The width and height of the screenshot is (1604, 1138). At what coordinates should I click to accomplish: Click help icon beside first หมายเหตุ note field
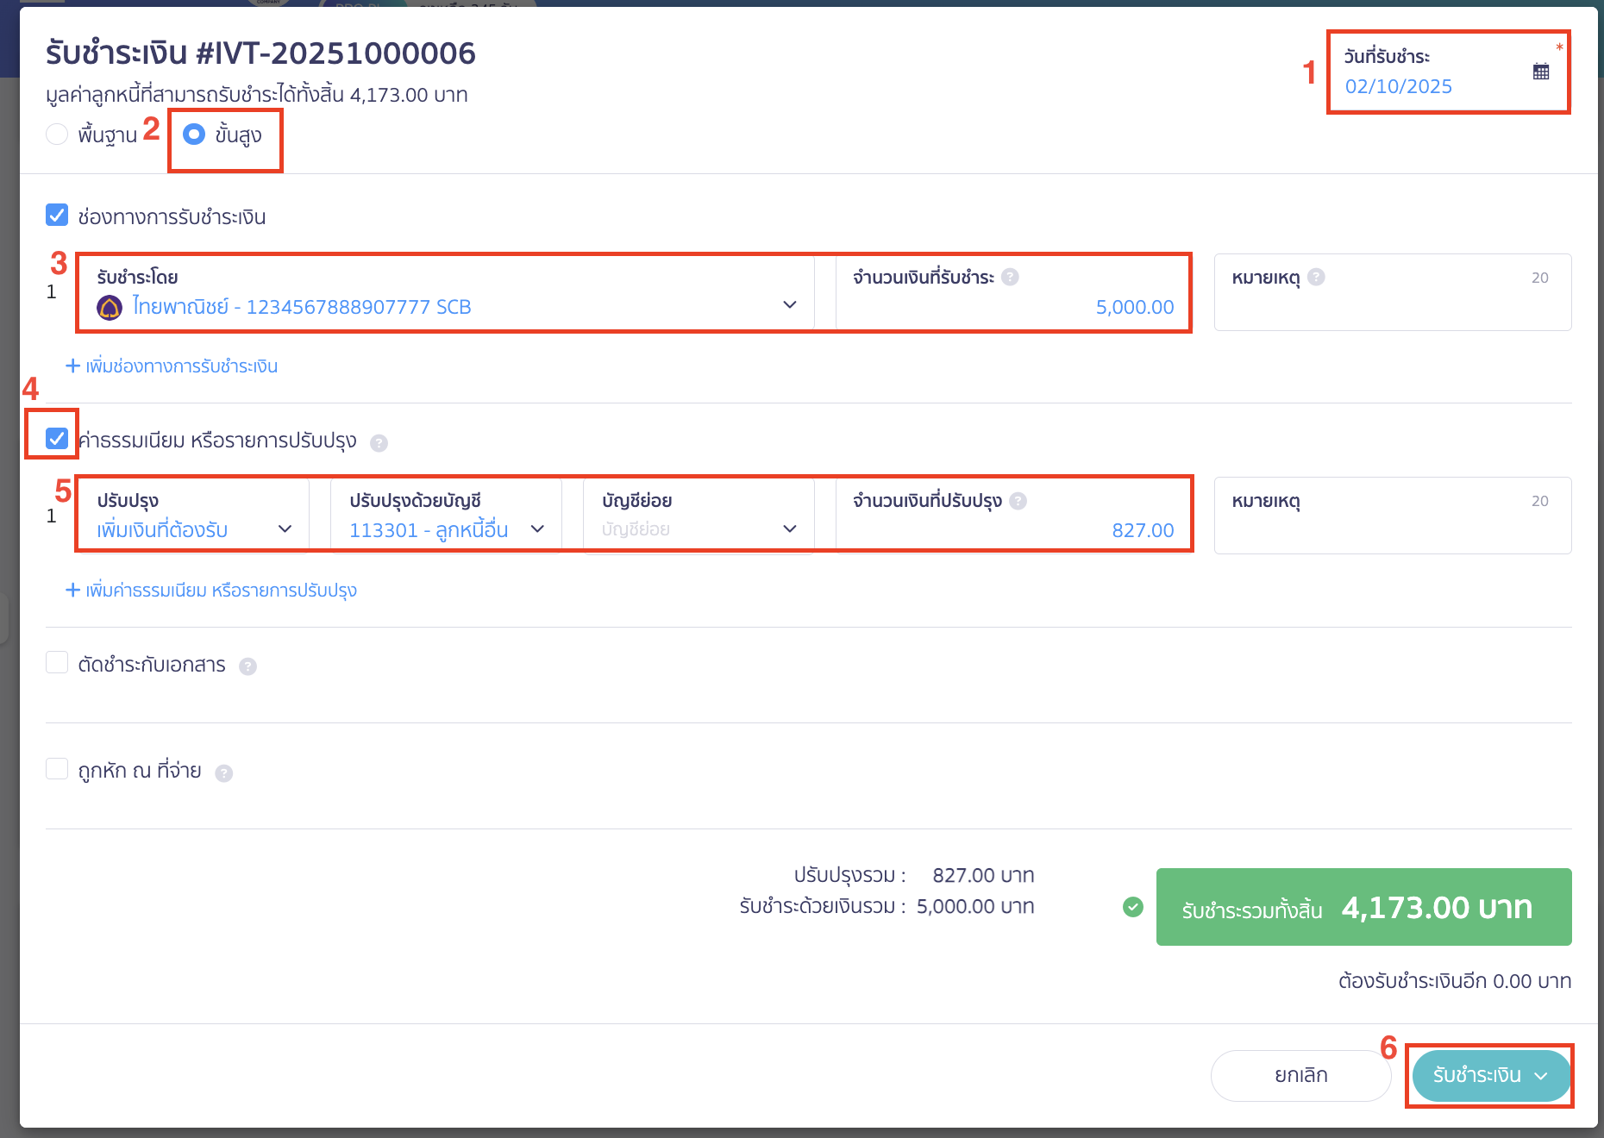tap(1315, 278)
